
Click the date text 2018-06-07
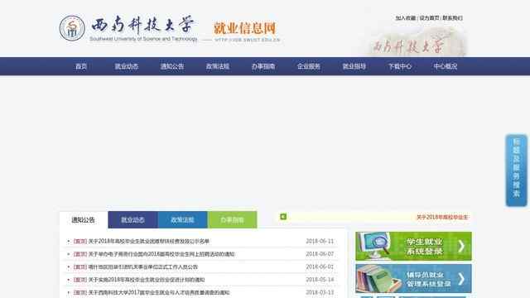(320, 254)
